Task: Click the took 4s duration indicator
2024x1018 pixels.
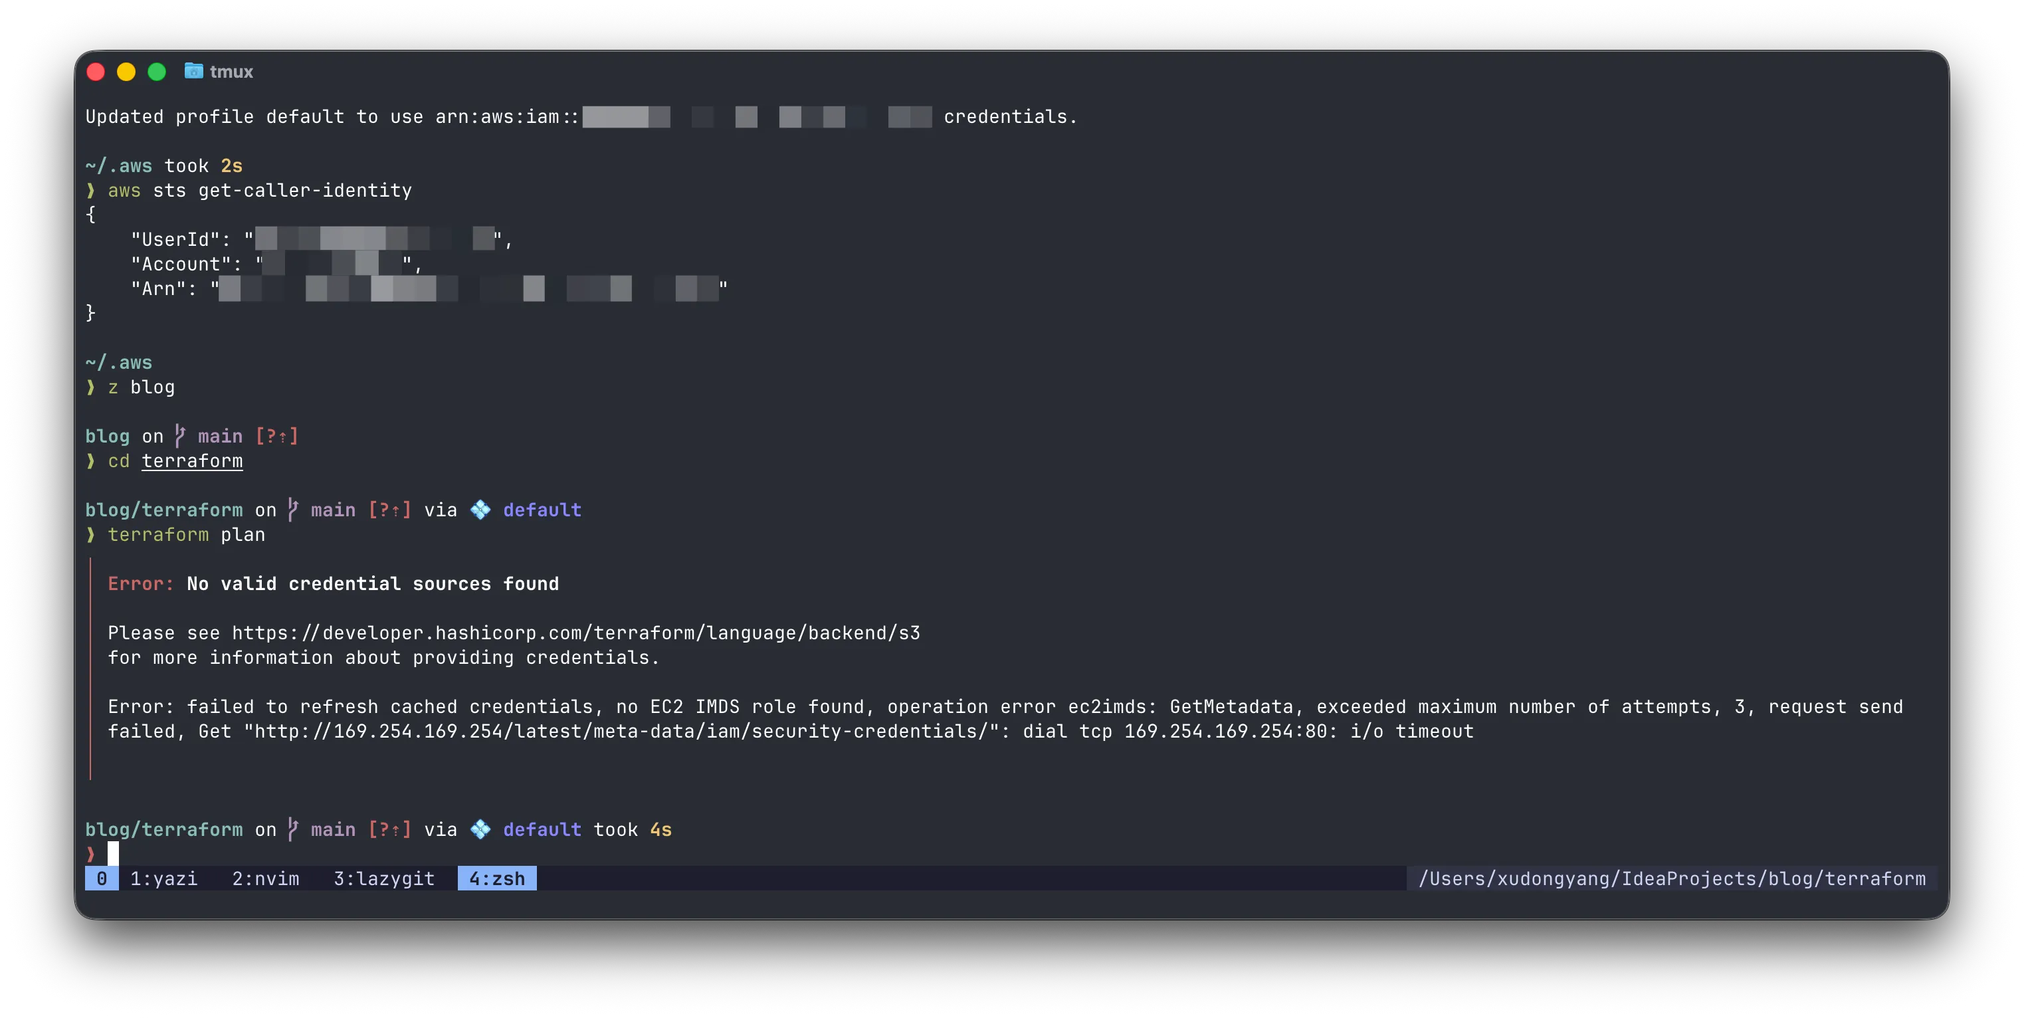Action: point(633,829)
